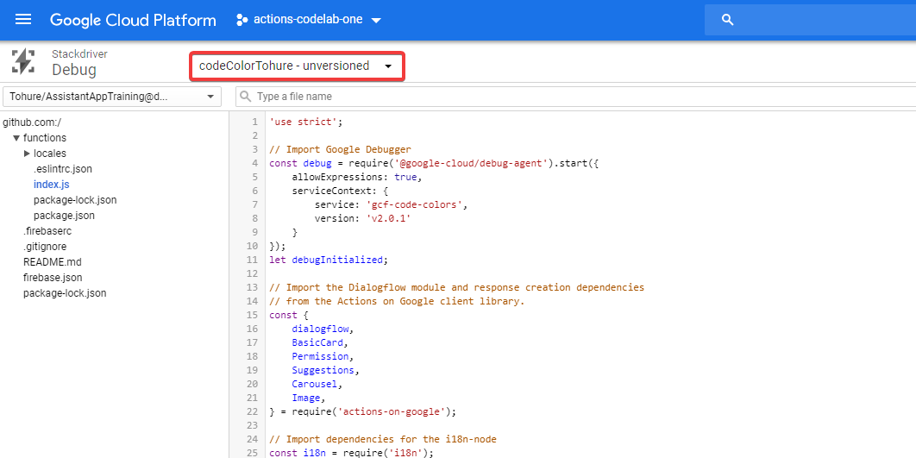Open root-level package-lock.json file
The image size is (916, 458).
[65, 293]
